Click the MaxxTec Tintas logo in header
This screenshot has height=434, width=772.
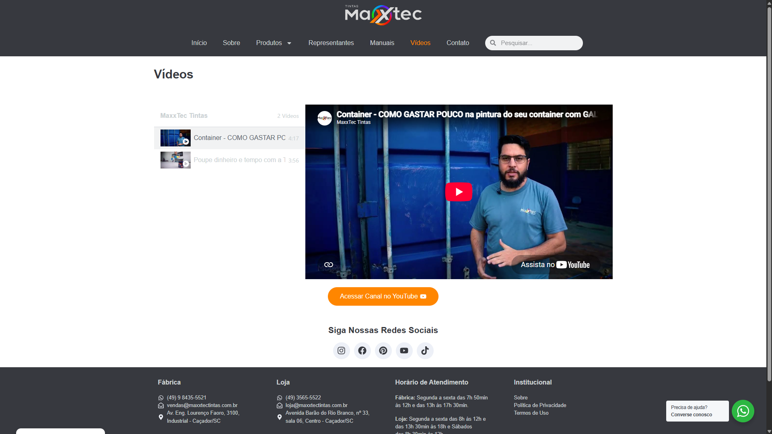pyautogui.click(x=383, y=15)
